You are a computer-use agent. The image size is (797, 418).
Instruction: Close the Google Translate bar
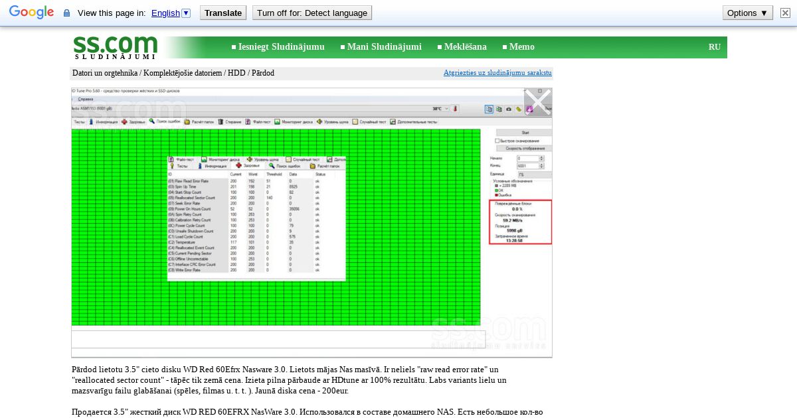[x=785, y=13]
